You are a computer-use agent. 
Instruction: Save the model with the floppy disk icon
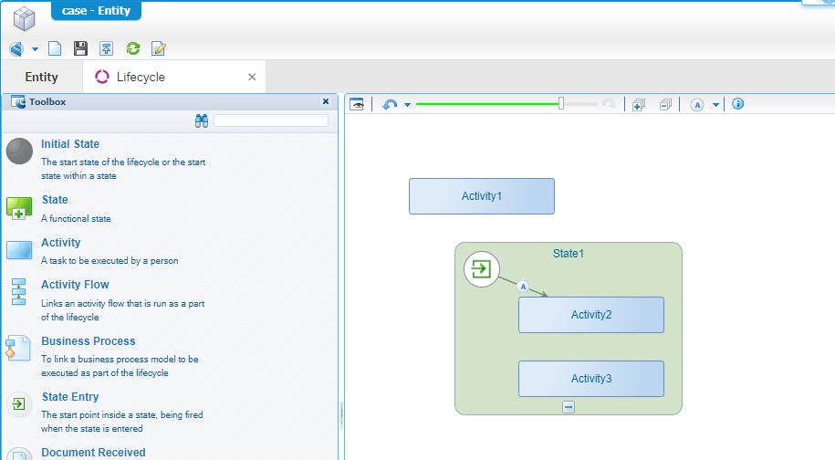[80, 48]
